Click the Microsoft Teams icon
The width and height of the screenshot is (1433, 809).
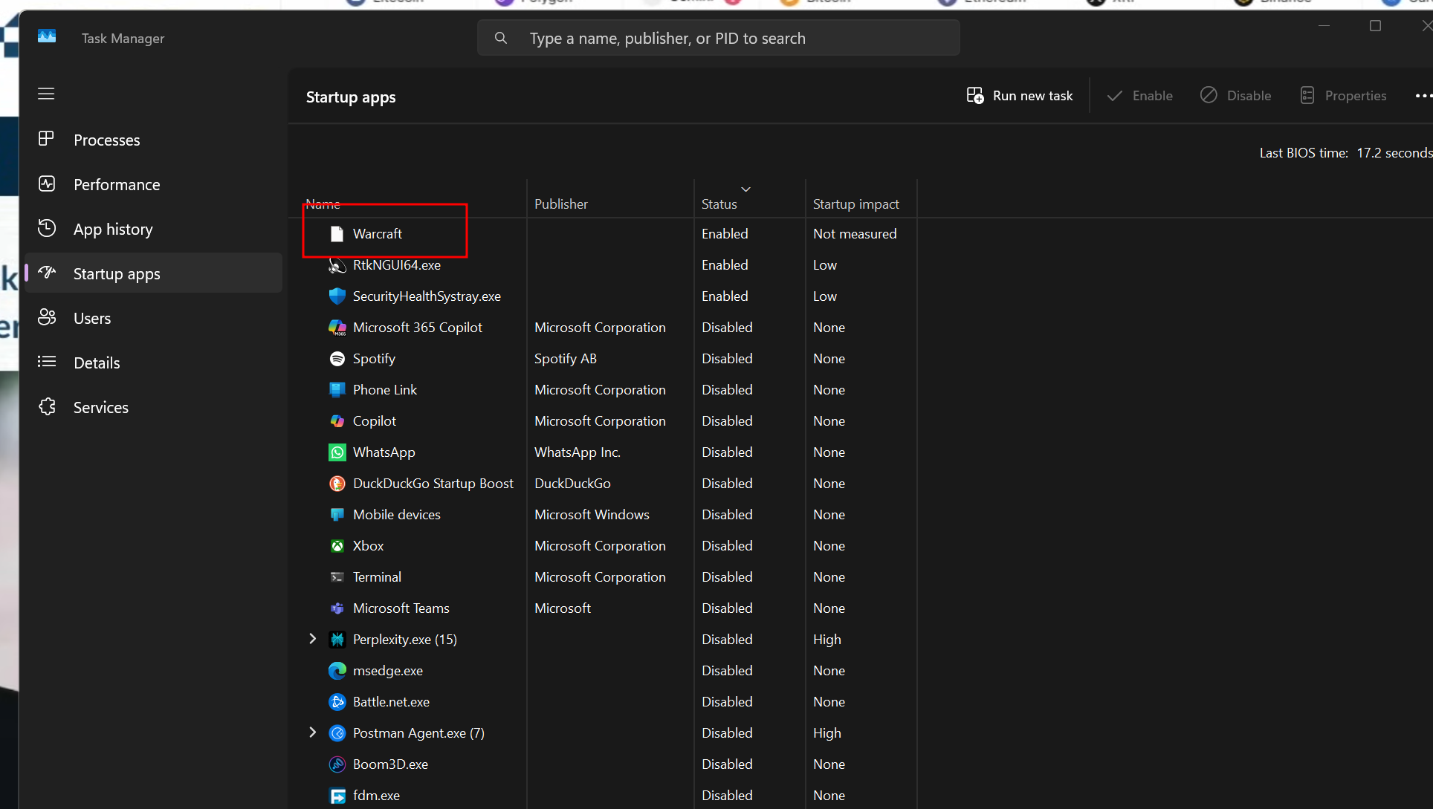coord(337,608)
